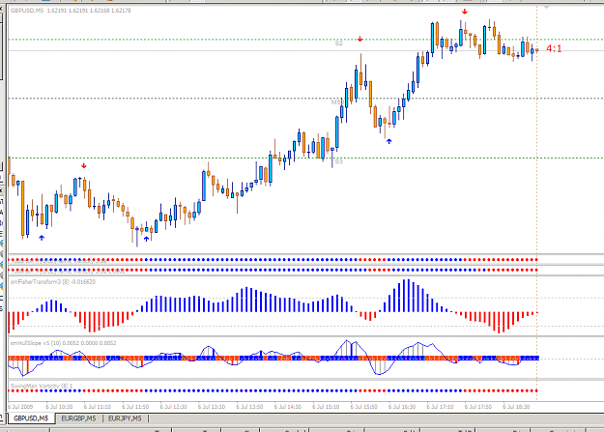Switch to the GBPUSD,M5 chart tab
The height and width of the screenshot is (432, 604).
coord(31,418)
